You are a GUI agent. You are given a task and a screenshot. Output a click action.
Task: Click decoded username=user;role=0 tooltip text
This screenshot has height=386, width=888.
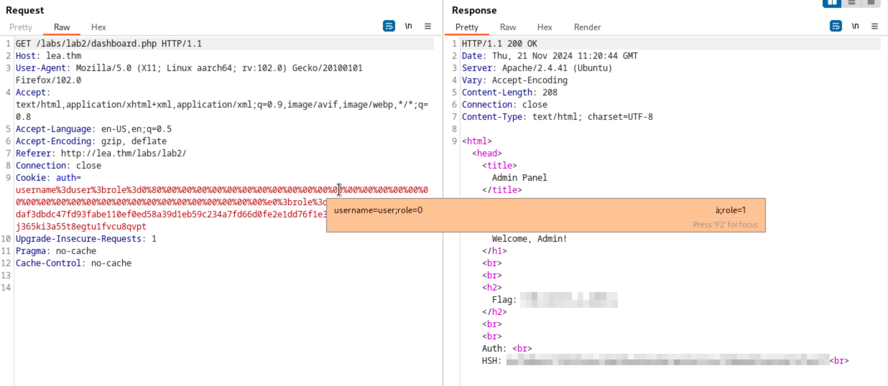coord(378,210)
